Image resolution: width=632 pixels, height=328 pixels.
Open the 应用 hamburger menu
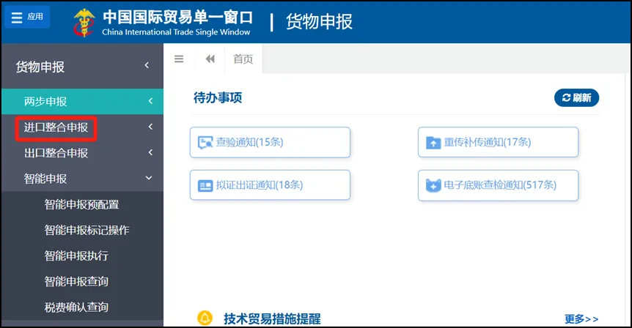point(27,17)
